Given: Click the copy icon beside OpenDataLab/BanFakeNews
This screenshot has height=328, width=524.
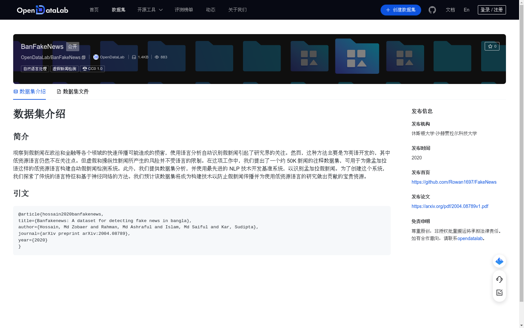Looking at the screenshot, I should pos(84,57).
